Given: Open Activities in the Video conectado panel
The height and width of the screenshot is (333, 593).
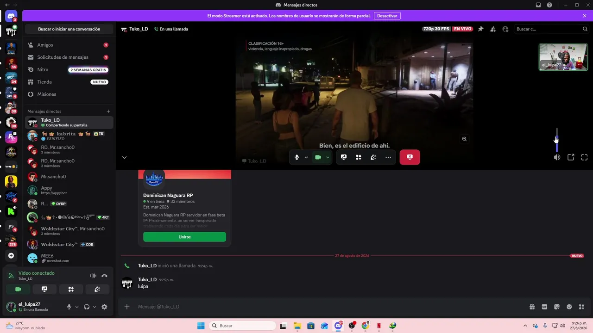Looking at the screenshot, I should 71,289.
